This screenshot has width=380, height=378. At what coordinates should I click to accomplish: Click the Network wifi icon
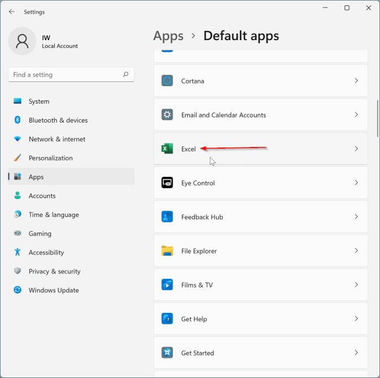point(17,139)
